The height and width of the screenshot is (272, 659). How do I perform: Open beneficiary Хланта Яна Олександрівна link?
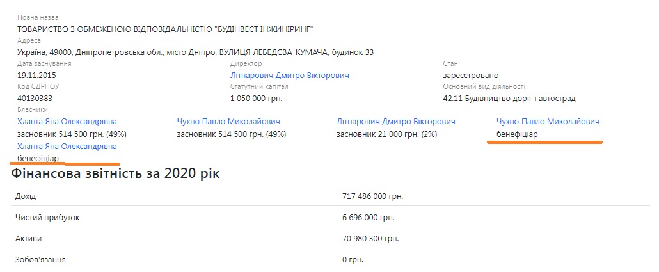pyautogui.click(x=67, y=147)
